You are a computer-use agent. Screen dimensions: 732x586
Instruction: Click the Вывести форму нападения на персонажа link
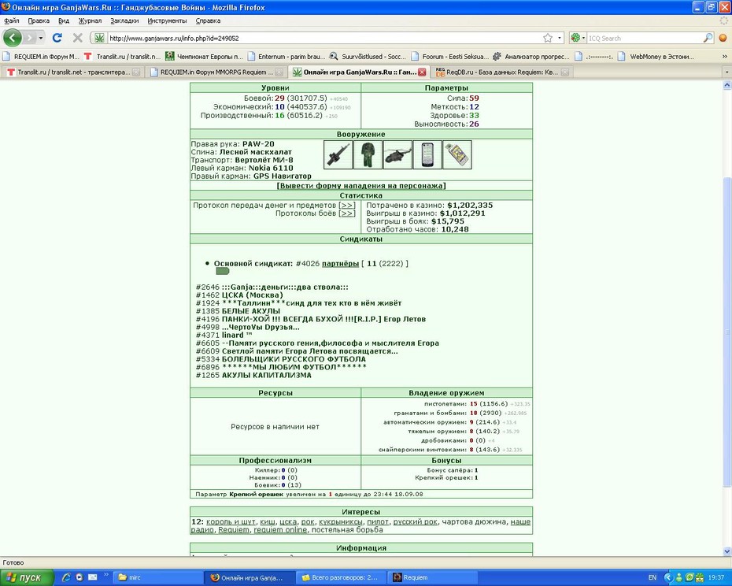(x=360, y=186)
